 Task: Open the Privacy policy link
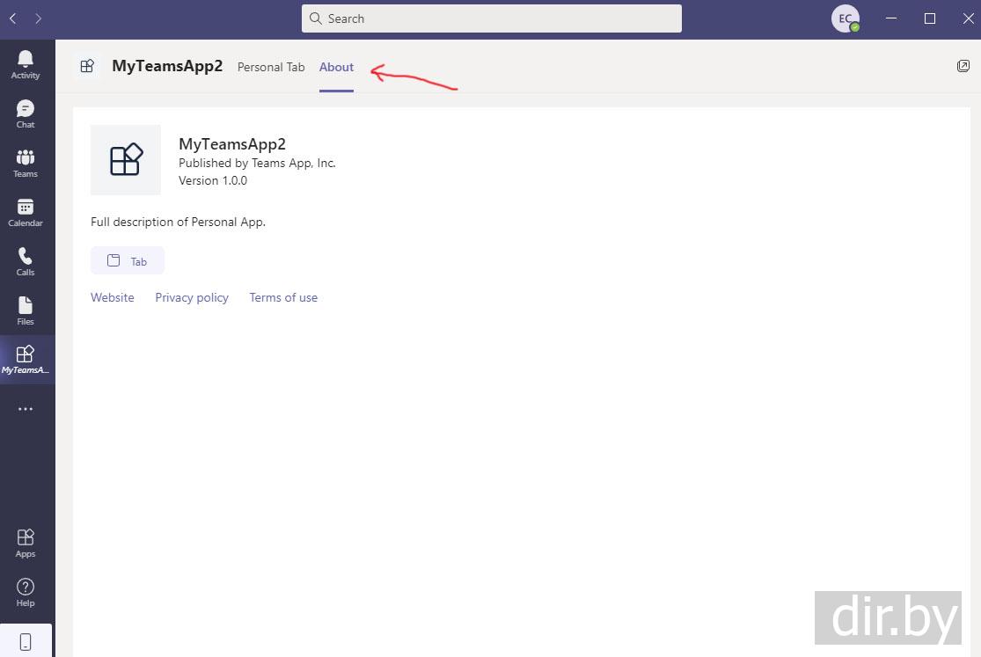click(192, 298)
